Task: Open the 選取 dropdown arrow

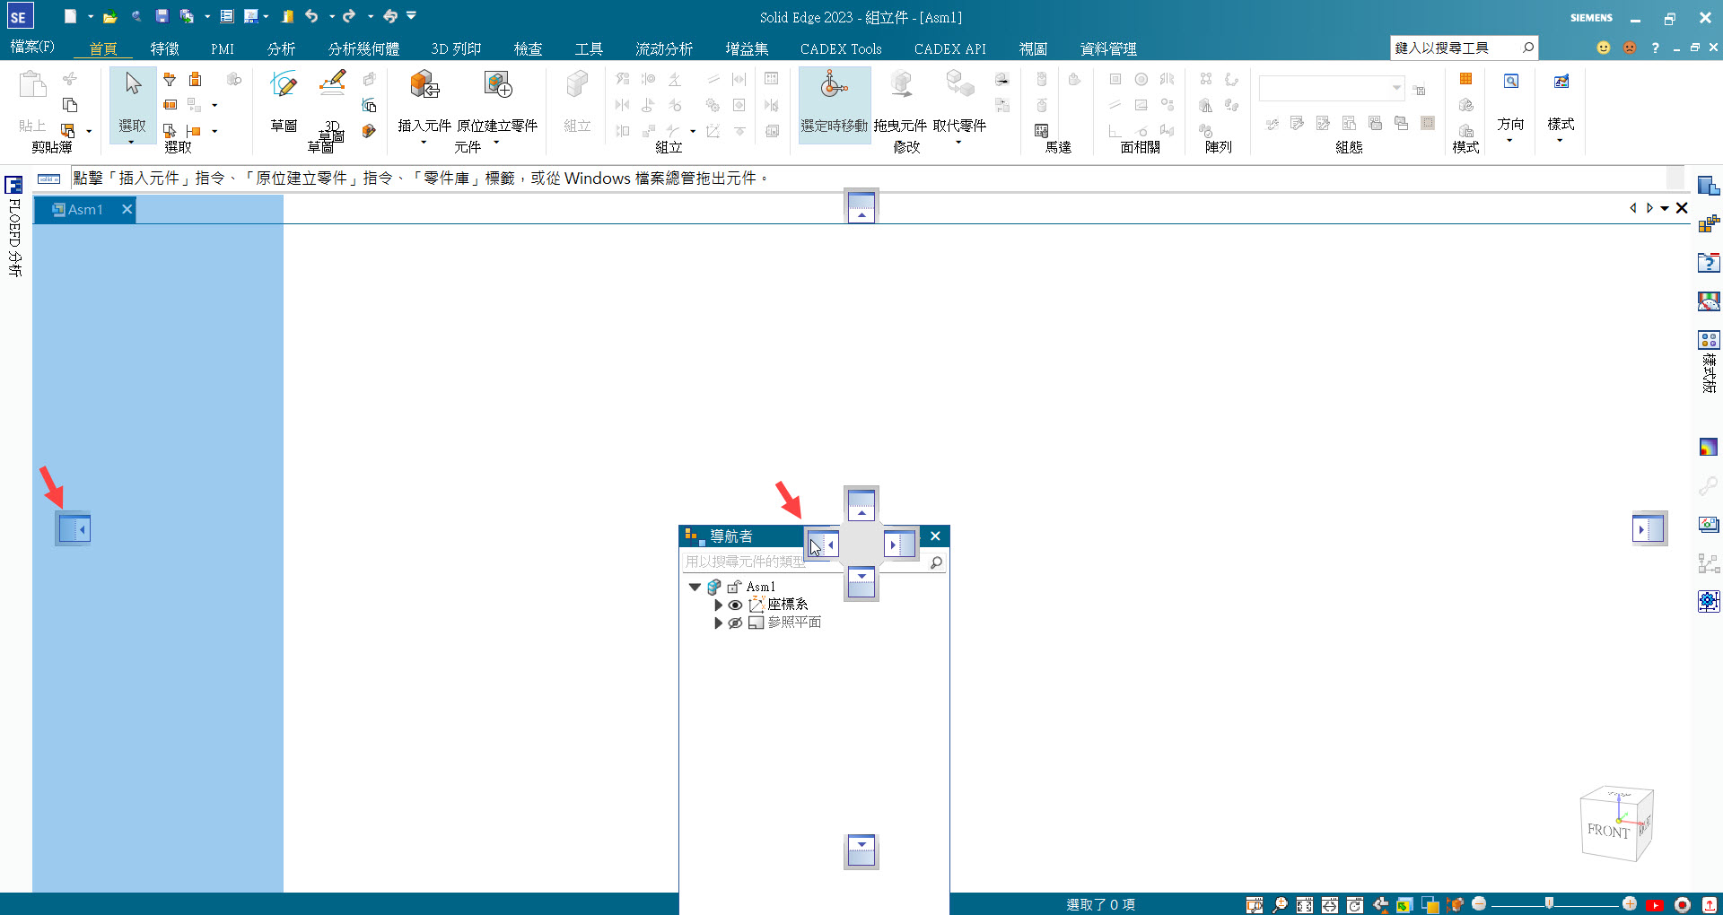Action: 132,142
